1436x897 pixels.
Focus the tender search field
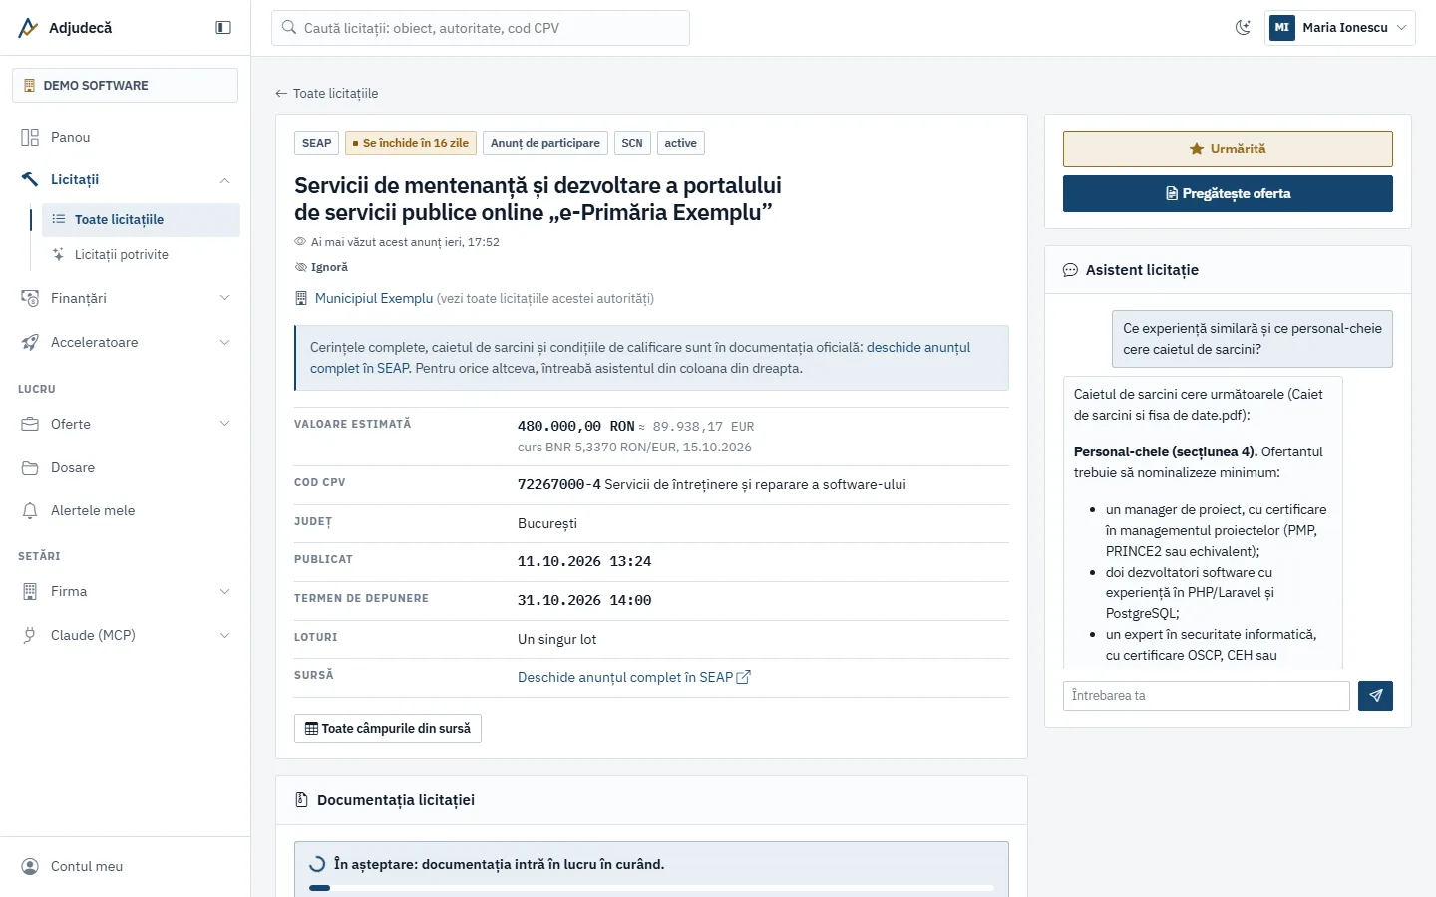click(481, 28)
